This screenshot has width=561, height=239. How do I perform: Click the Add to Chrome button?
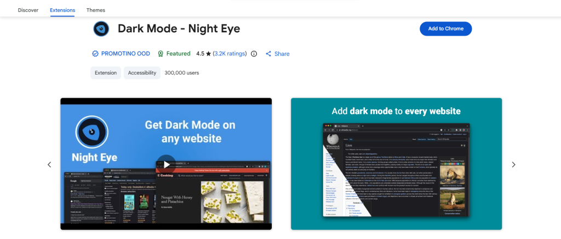445,29
